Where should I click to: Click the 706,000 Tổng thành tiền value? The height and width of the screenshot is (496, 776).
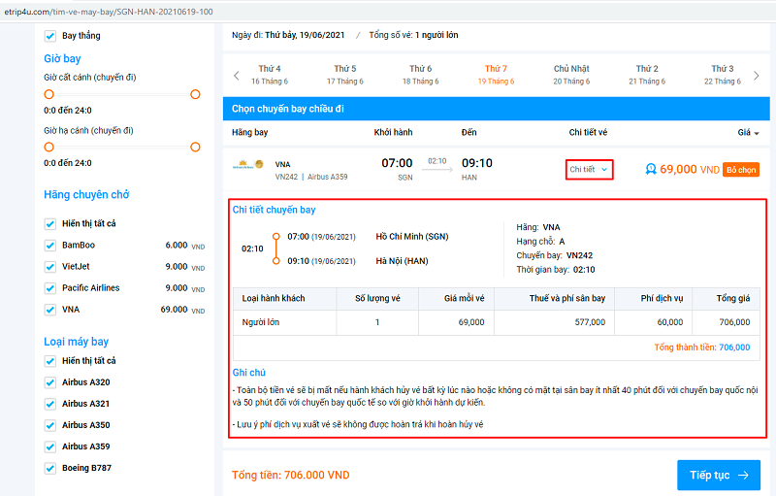tap(734, 347)
